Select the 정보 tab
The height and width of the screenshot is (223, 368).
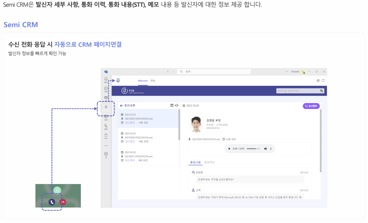tap(153, 81)
